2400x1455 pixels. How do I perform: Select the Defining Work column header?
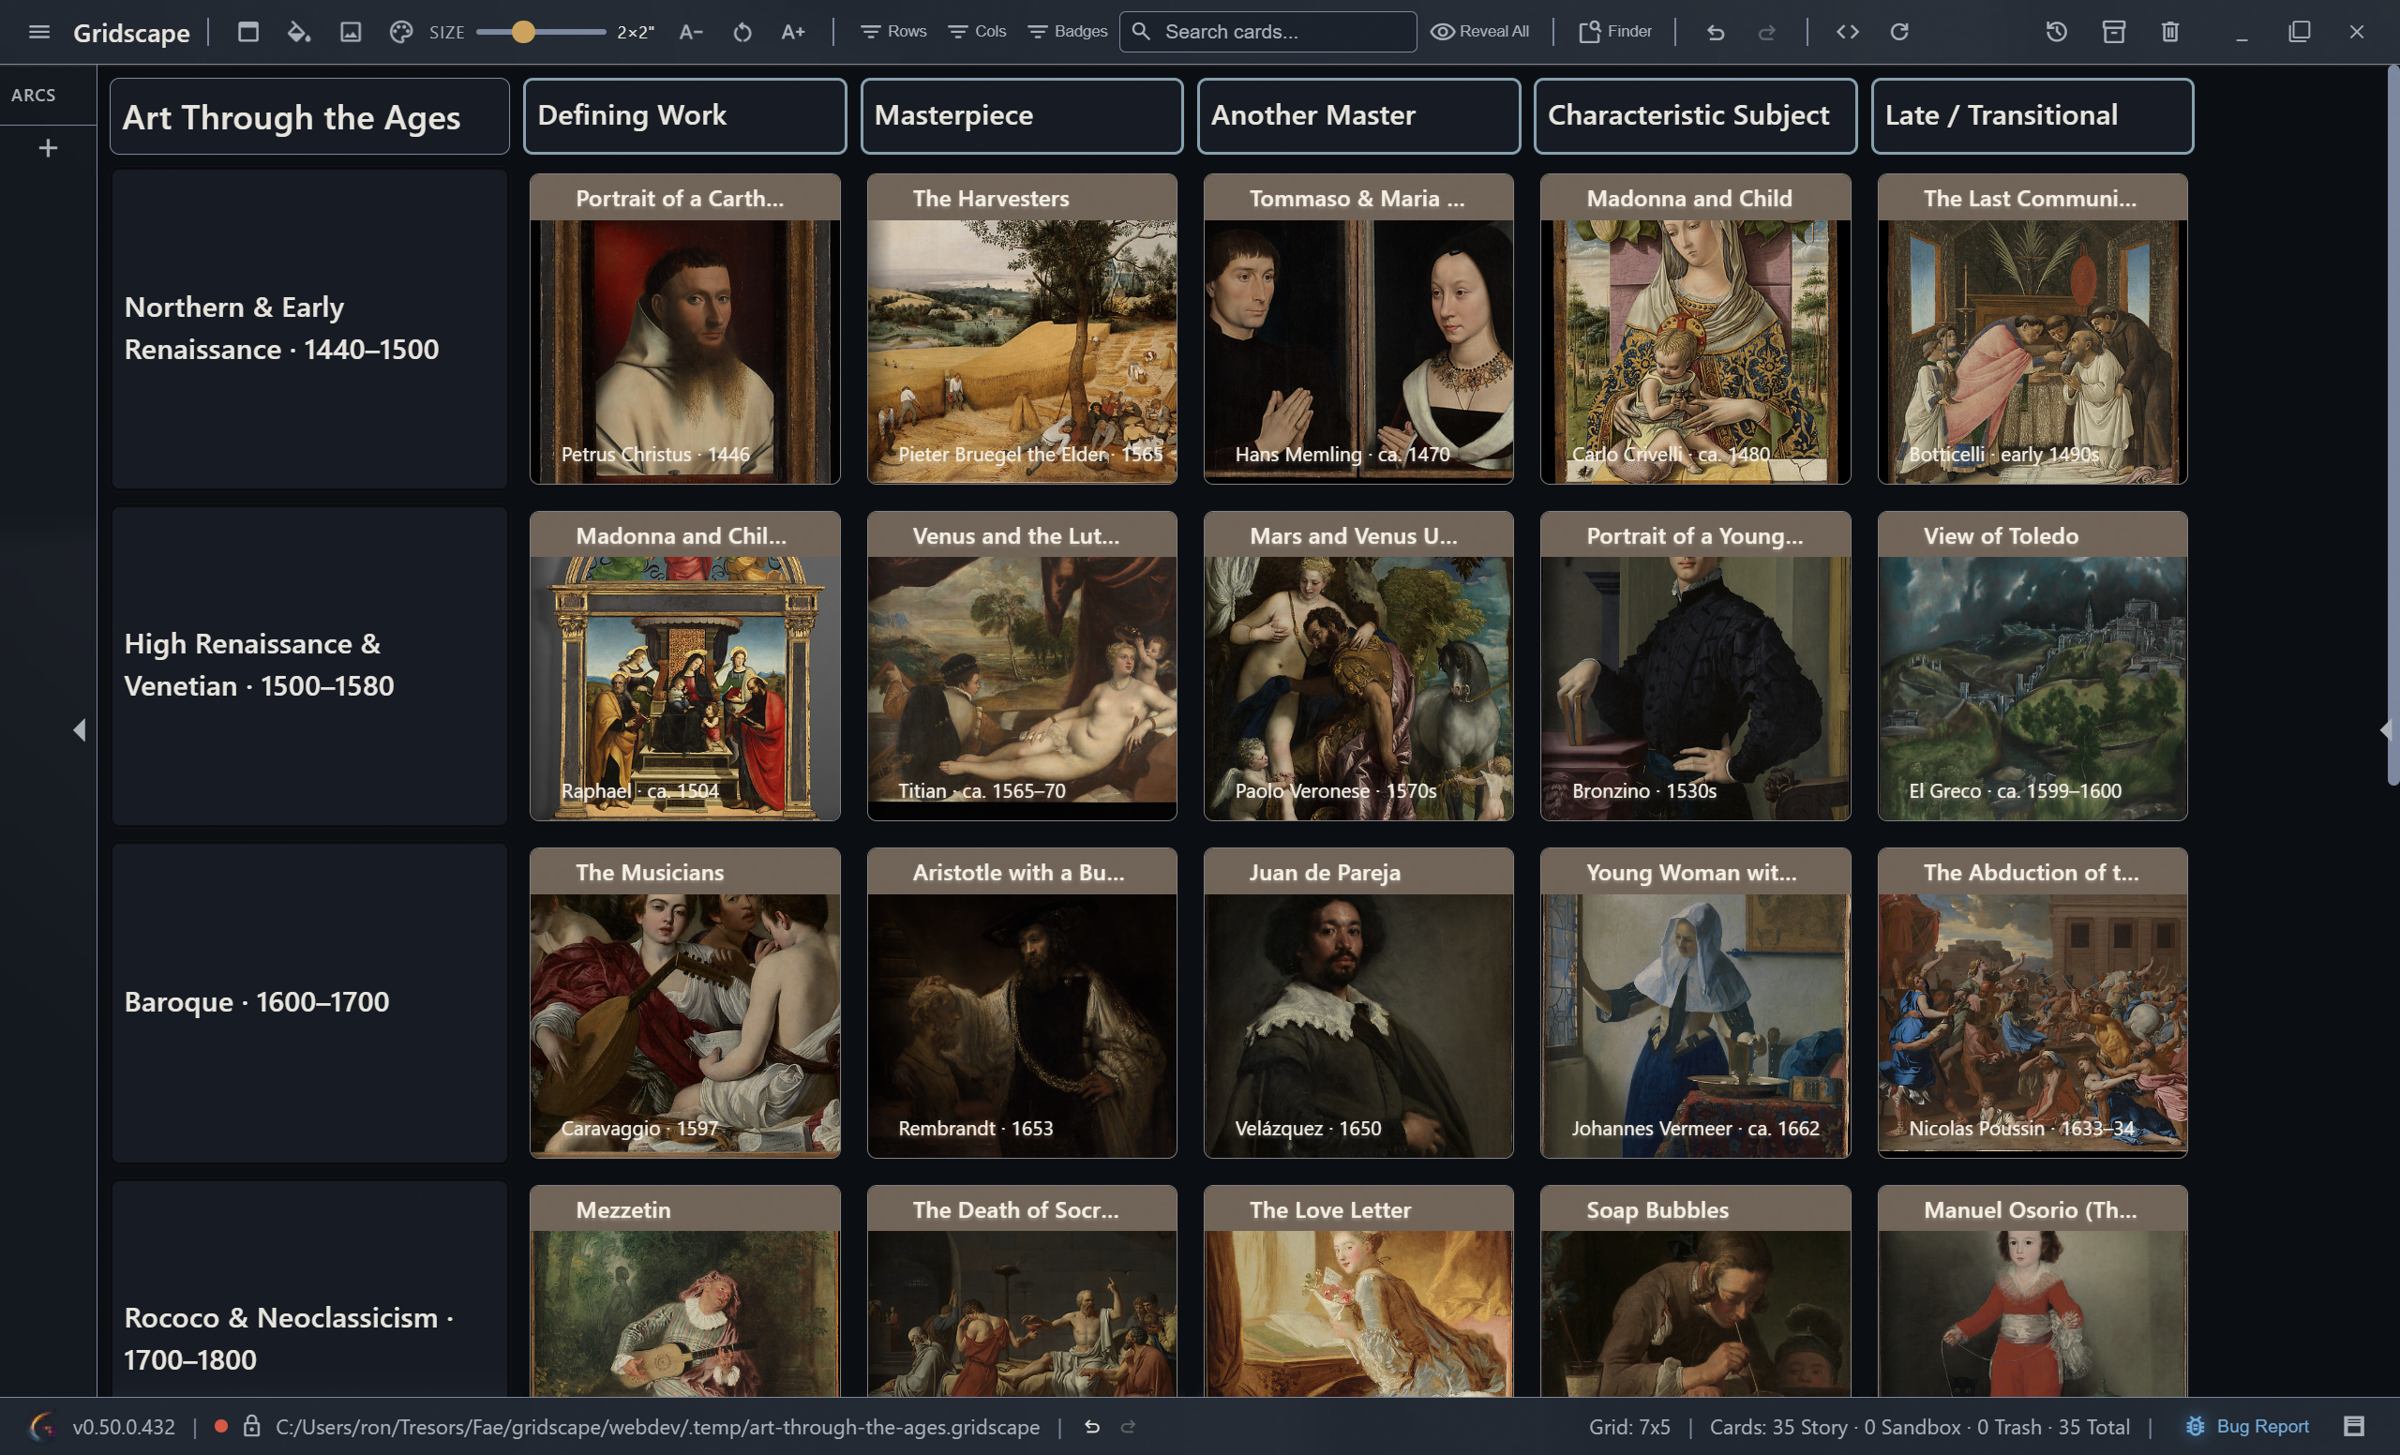684,116
